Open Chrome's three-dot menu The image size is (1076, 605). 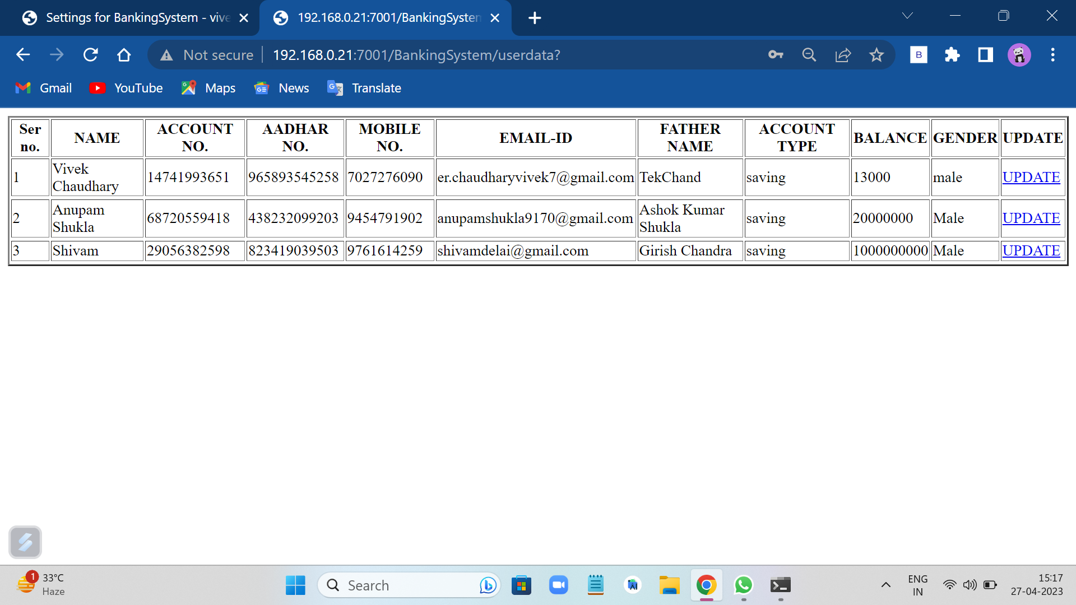pyautogui.click(x=1052, y=54)
